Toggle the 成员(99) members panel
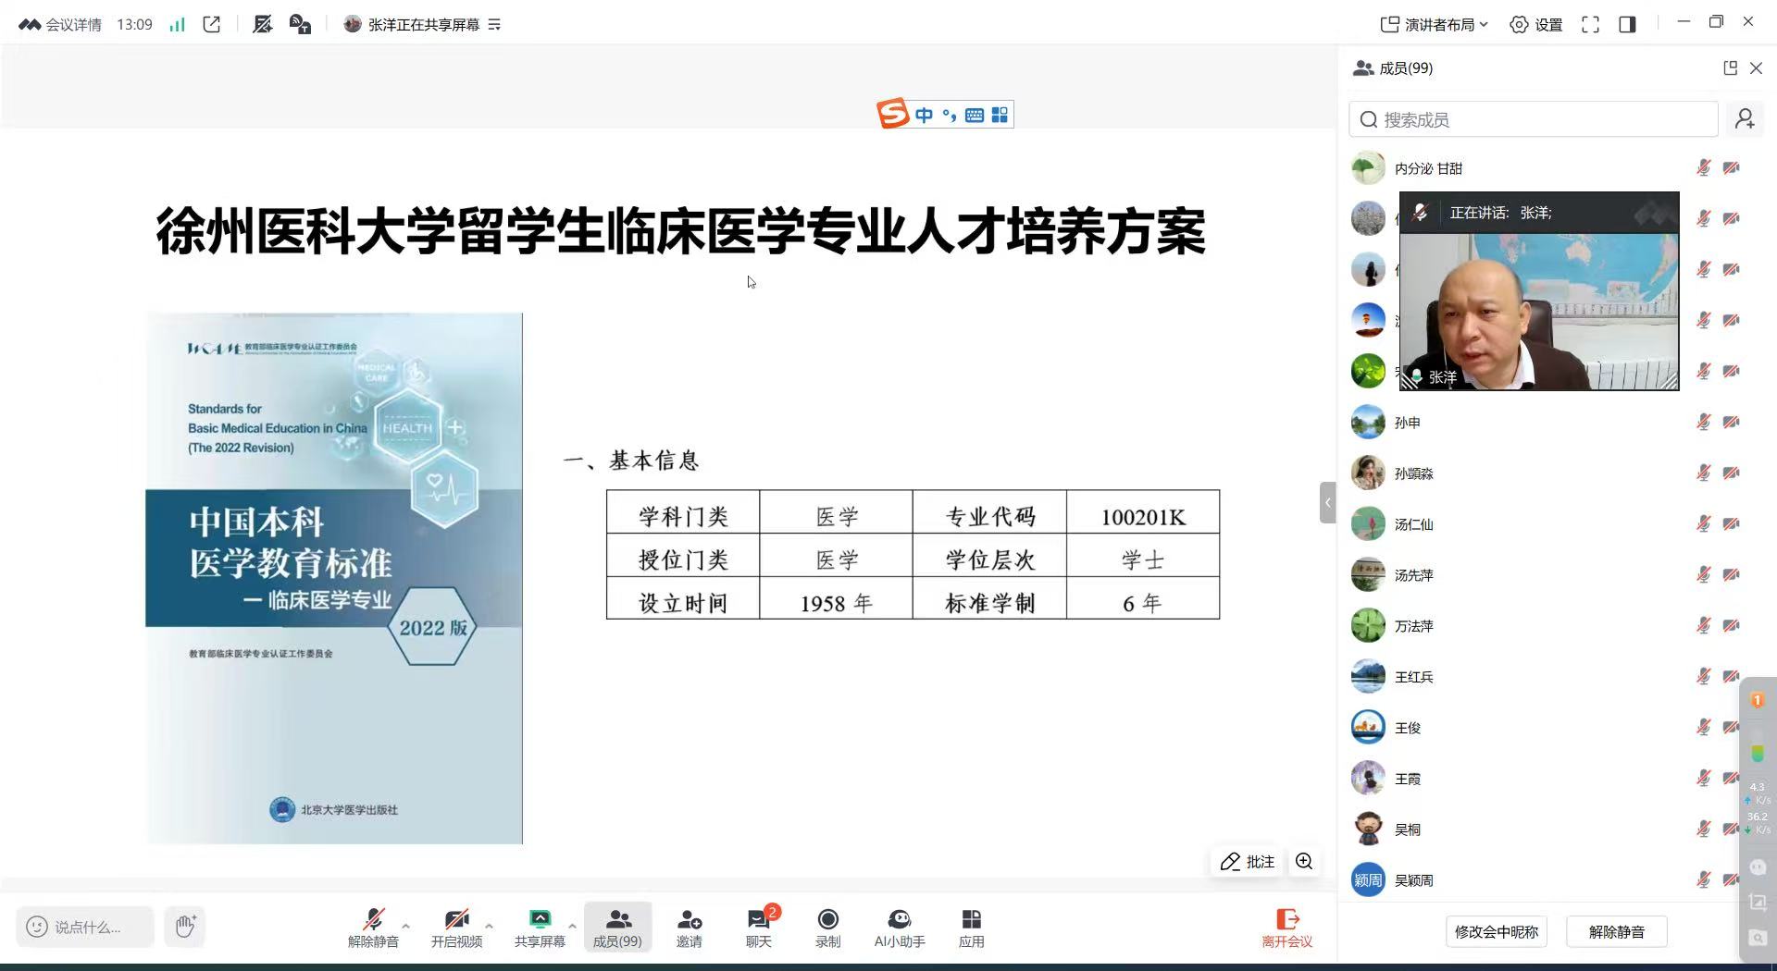Image resolution: width=1777 pixels, height=971 pixels. coord(617,928)
